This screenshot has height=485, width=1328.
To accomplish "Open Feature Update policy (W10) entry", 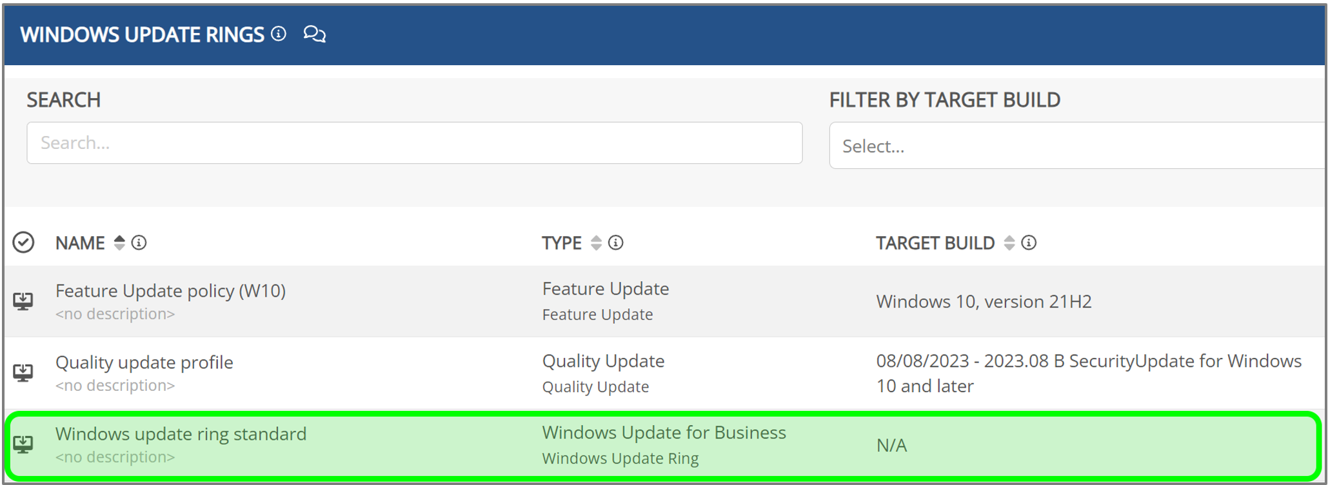I will [170, 291].
